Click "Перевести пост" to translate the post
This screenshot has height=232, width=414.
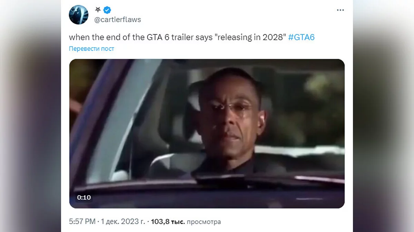[91, 48]
